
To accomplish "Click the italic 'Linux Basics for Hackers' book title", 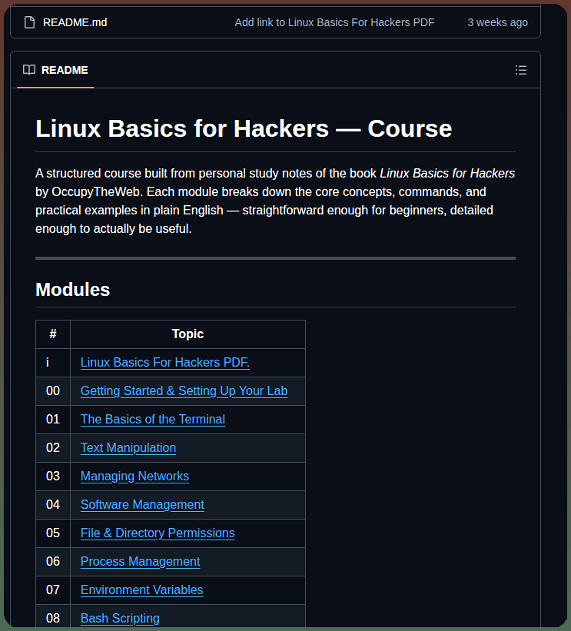I will coord(447,174).
